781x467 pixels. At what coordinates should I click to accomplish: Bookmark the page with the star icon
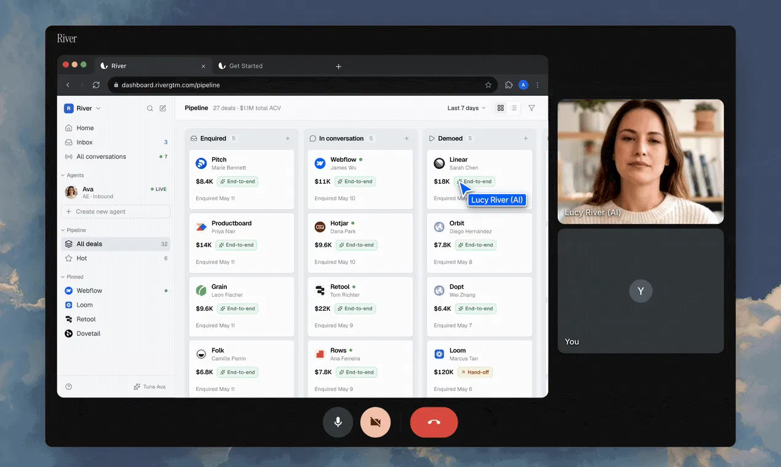coord(488,85)
